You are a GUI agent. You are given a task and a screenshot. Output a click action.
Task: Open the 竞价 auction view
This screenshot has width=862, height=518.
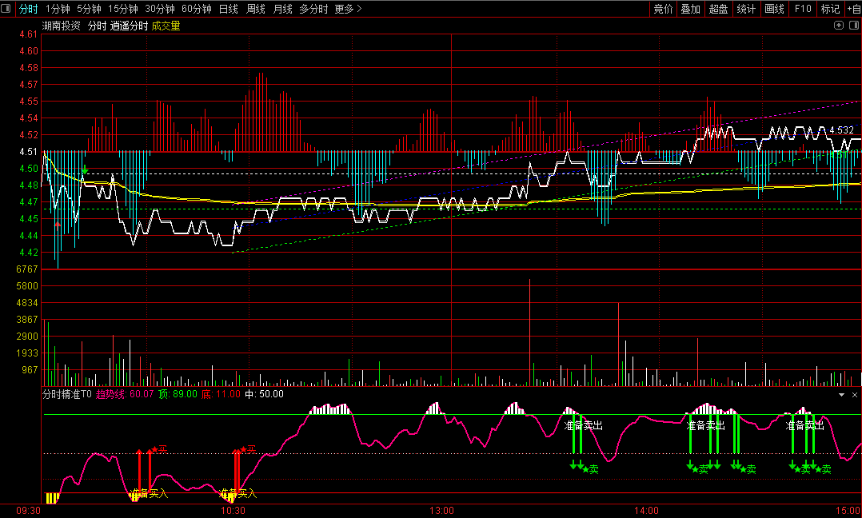(663, 9)
